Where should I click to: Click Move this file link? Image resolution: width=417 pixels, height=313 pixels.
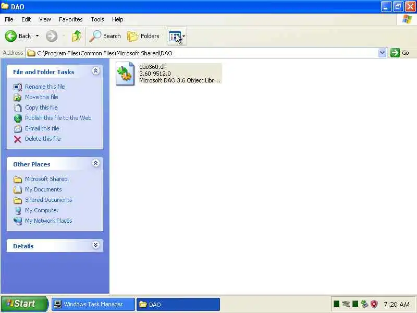42,97
